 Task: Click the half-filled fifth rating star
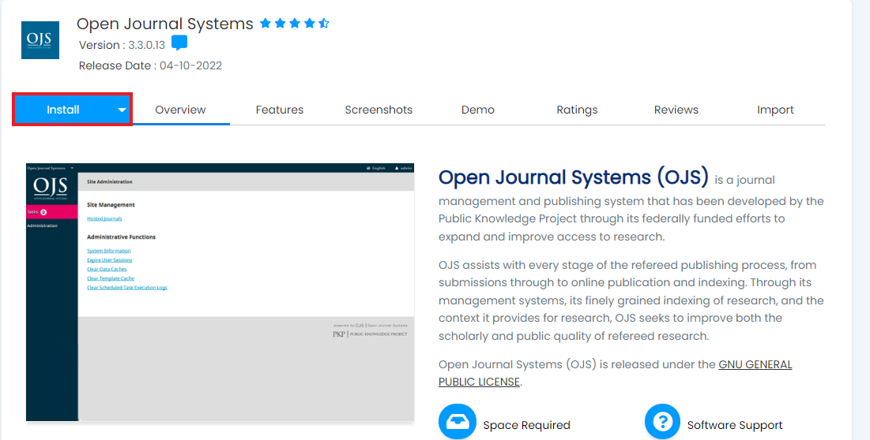coord(323,24)
